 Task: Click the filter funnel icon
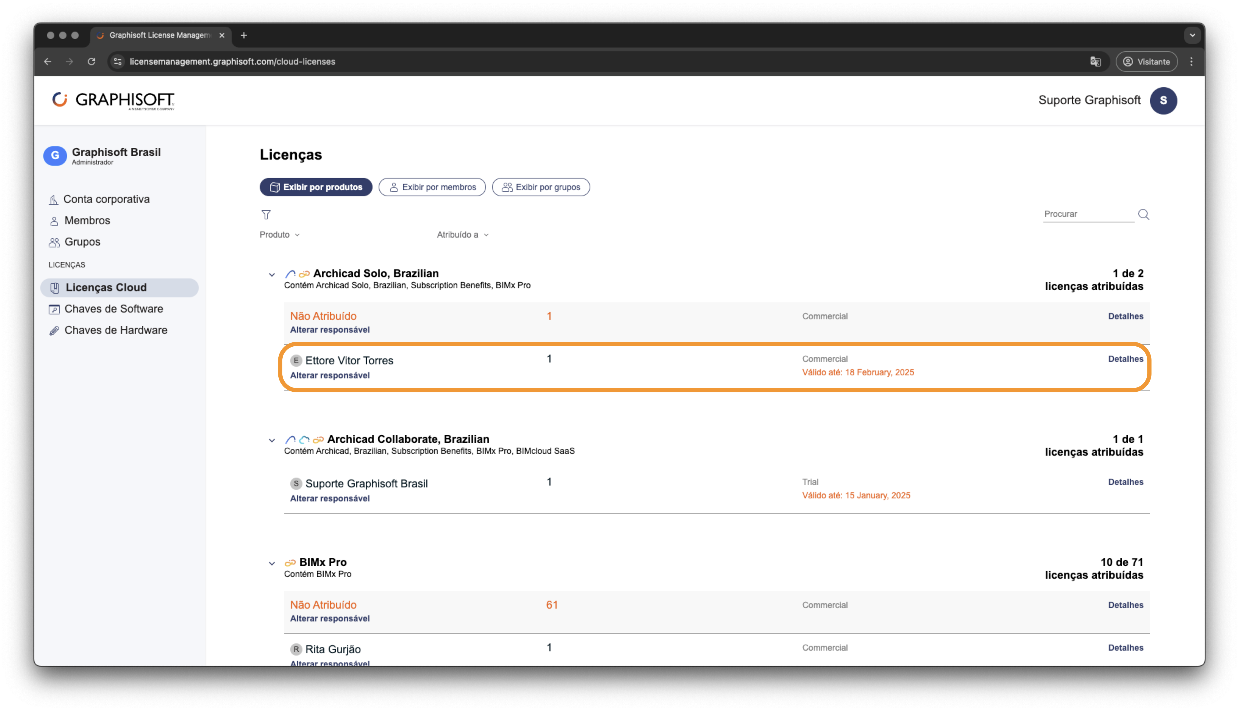pos(266,214)
